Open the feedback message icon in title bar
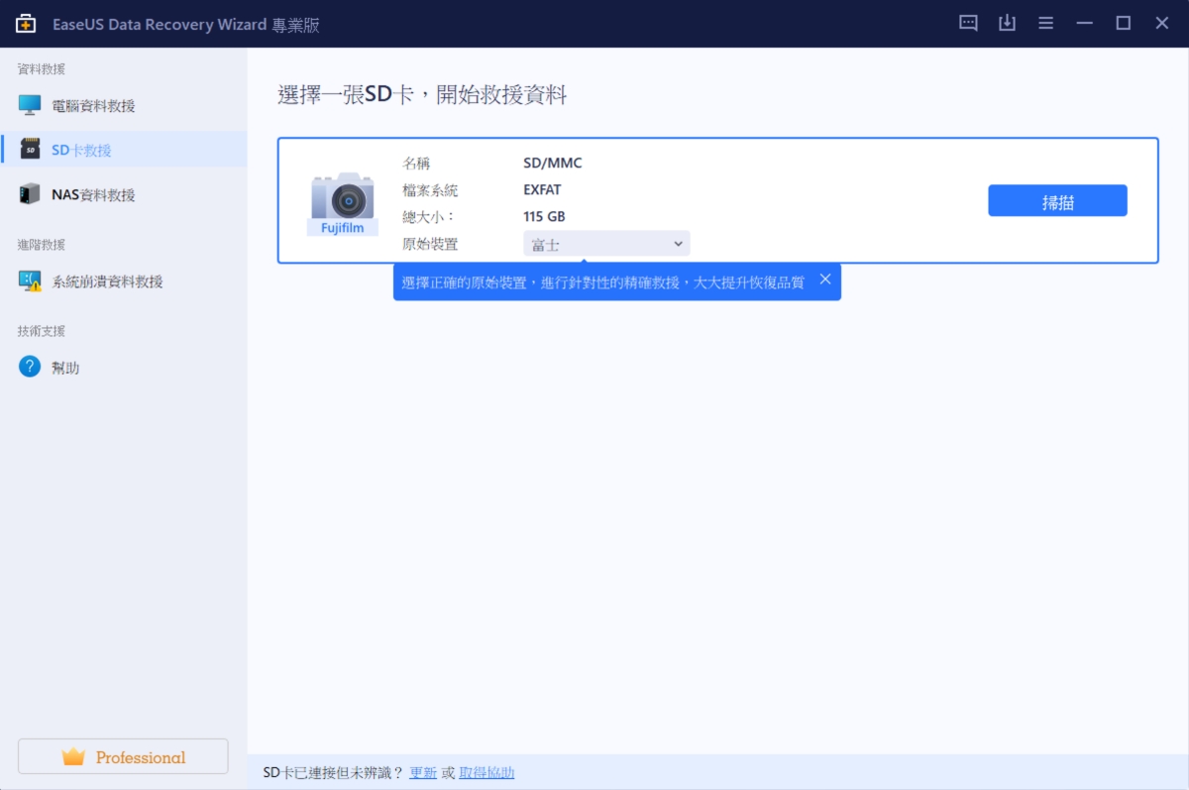Image resolution: width=1189 pixels, height=790 pixels. 969,23
